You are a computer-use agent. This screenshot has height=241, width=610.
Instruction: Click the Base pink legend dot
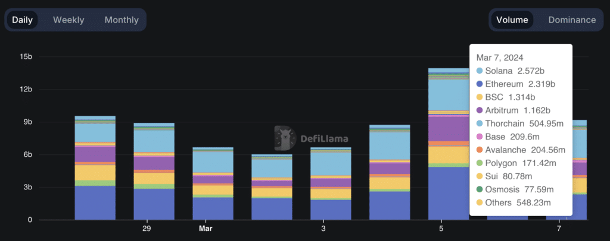click(480, 137)
